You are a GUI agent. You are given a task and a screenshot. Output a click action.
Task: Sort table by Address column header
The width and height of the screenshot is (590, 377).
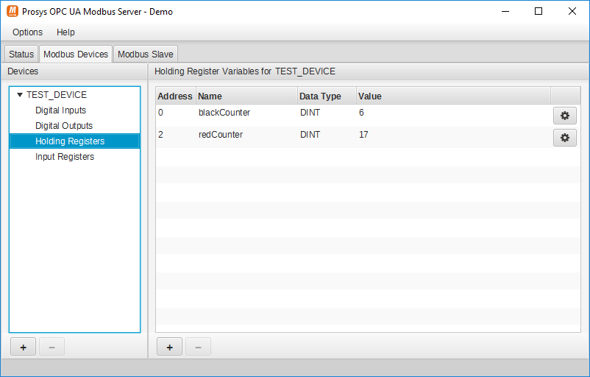coord(175,96)
